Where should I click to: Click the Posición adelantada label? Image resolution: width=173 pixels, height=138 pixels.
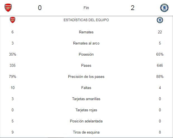[86, 121]
